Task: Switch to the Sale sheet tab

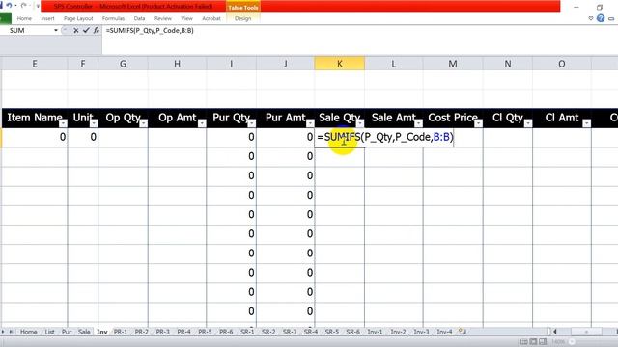Action: 84,332
